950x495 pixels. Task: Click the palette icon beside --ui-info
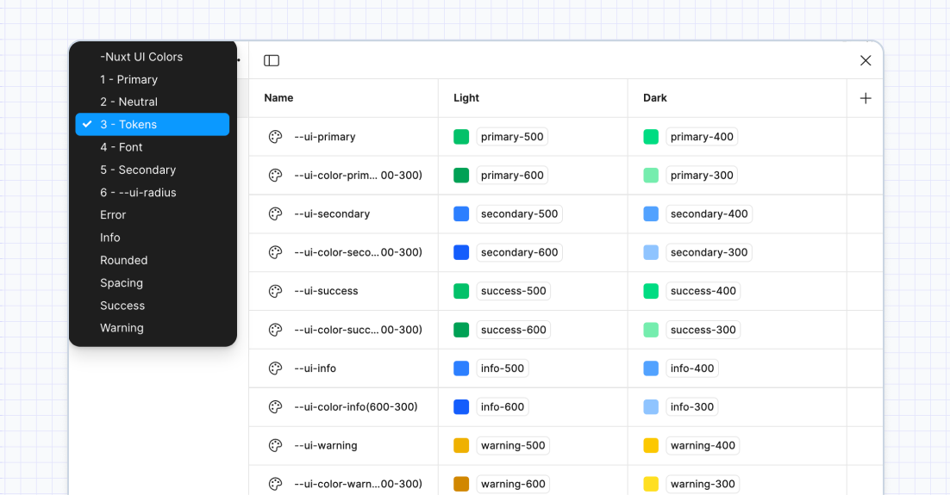(276, 368)
